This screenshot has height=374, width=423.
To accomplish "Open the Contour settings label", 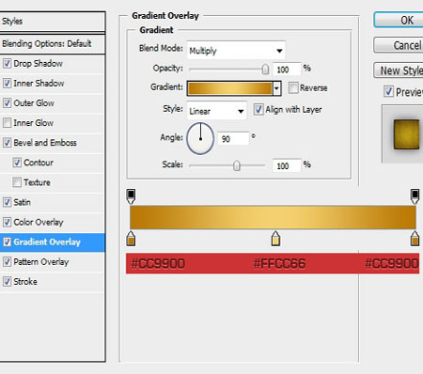I will click(x=39, y=163).
